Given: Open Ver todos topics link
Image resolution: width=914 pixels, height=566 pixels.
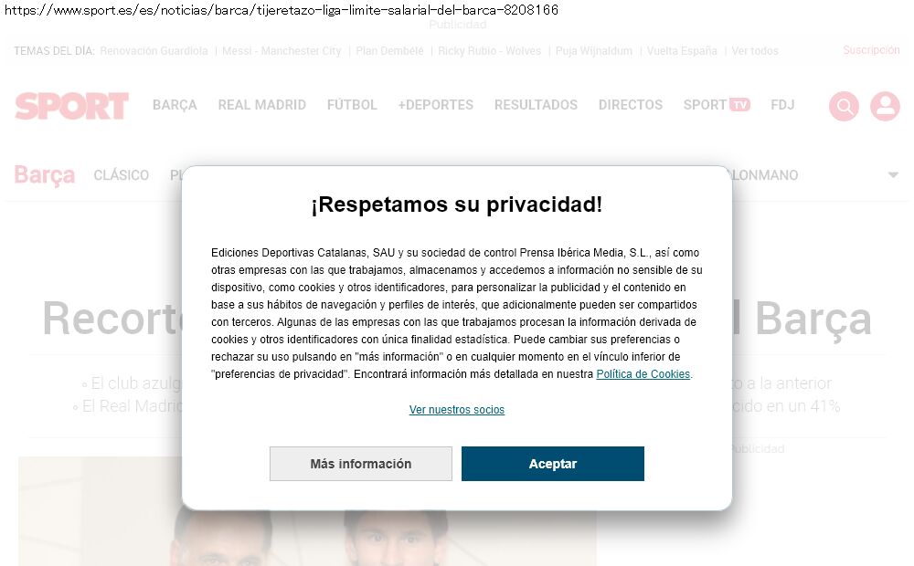Looking at the screenshot, I should [755, 50].
